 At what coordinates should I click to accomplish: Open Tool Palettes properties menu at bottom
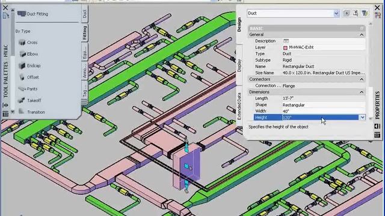click(x=5, y=114)
